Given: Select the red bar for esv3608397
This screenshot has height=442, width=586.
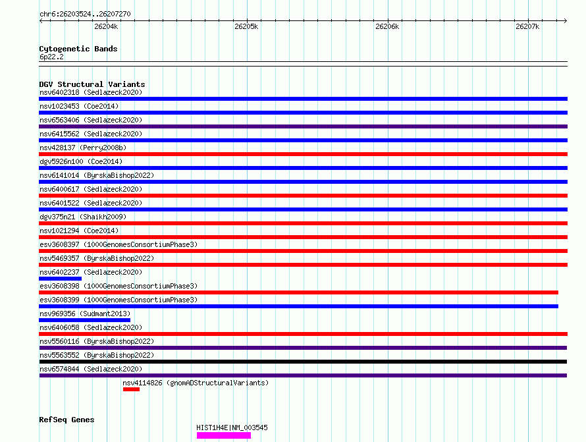Looking at the screenshot, I should [x=303, y=251].
